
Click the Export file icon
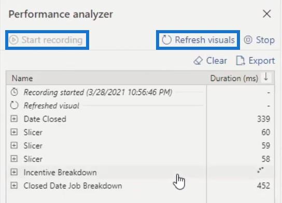[x=241, y=61]
